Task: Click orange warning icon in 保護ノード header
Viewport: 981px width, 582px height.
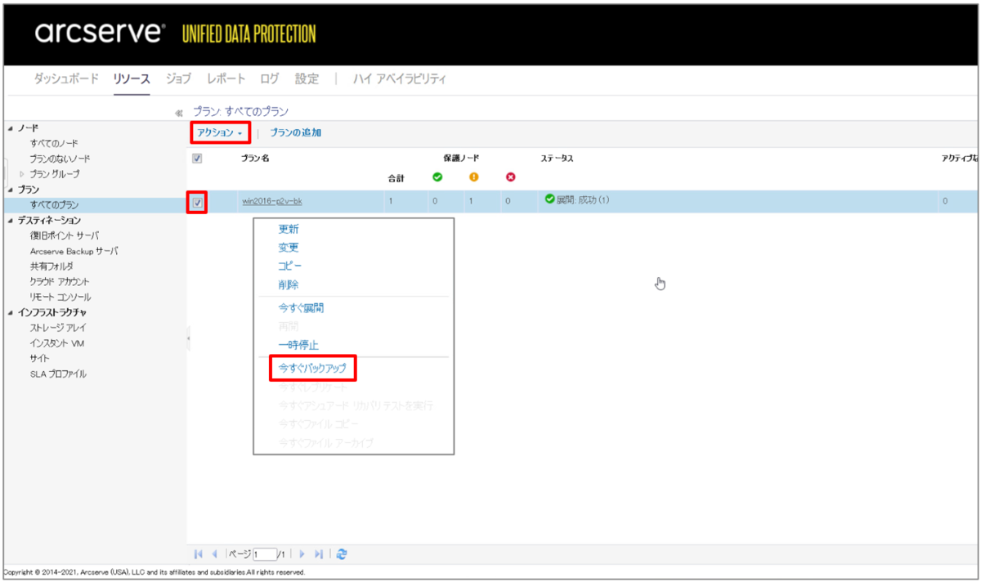Action: [473, 177]
